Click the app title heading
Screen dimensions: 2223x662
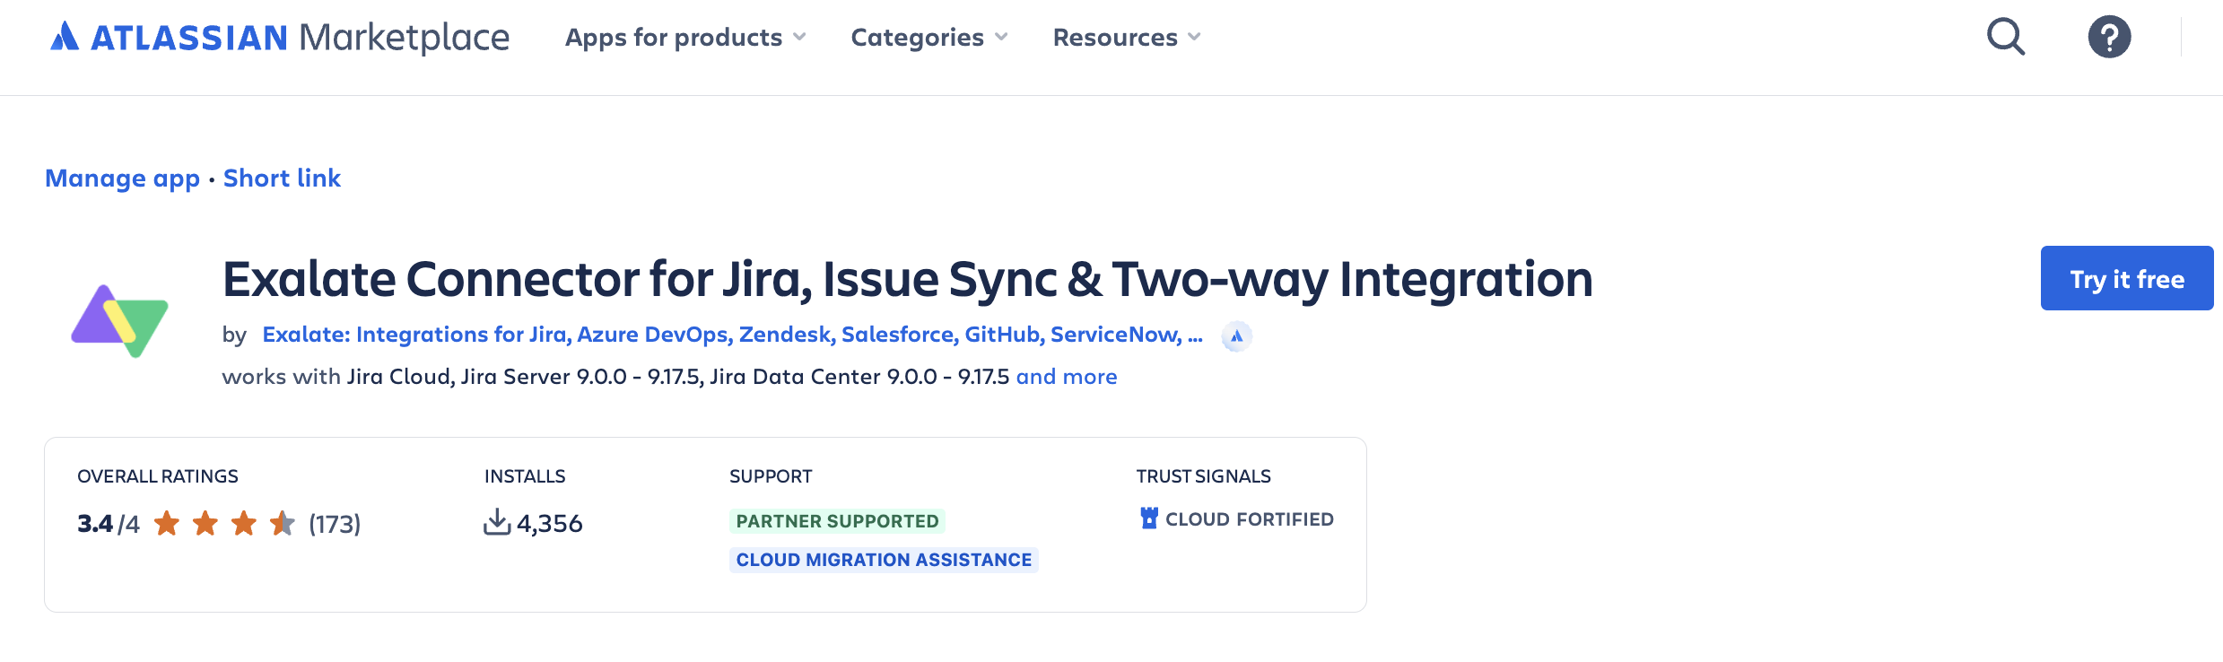coord(908,279)
